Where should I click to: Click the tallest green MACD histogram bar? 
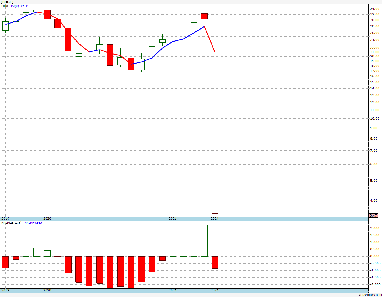tap(204, 240)
